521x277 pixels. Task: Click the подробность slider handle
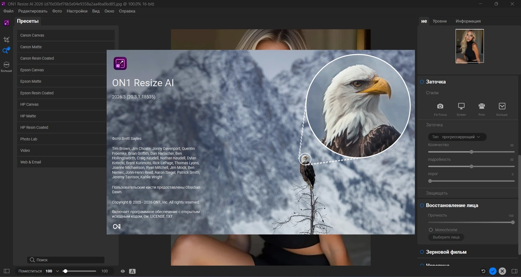pos(471,166)
